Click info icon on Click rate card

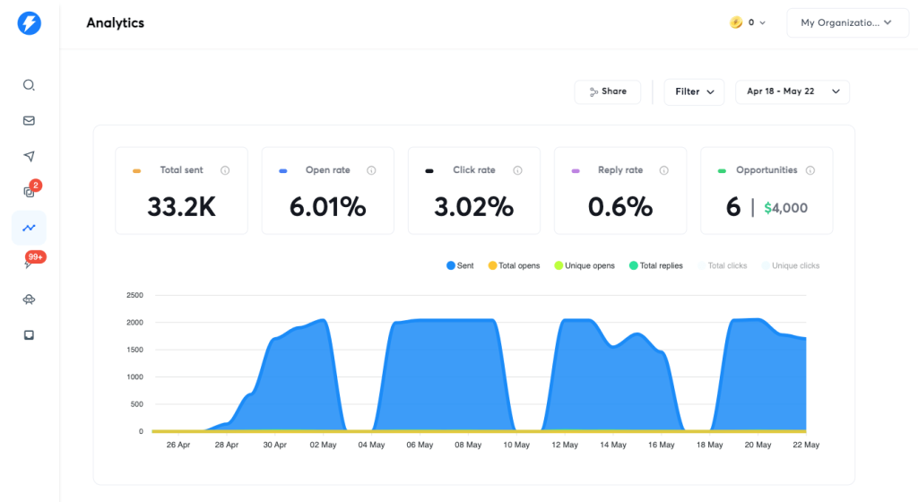coord(517,170)
